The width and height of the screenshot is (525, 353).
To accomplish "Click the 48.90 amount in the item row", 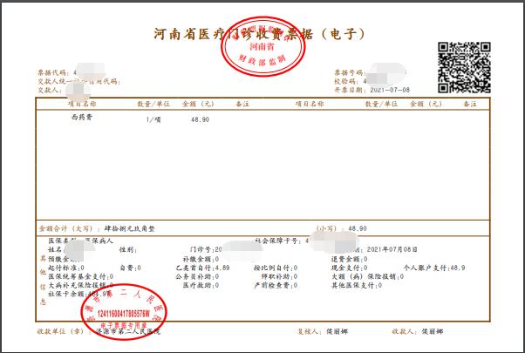I will pyautogui.click(x=199, y=116).
